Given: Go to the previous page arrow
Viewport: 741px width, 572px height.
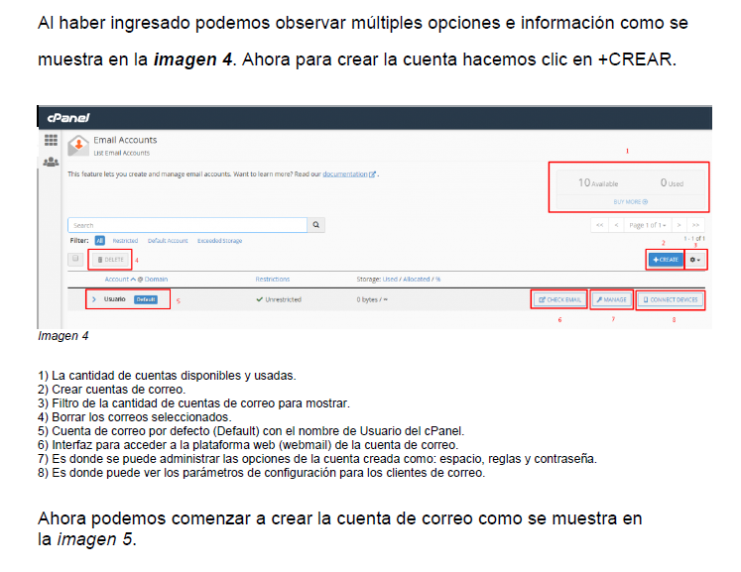Looking at the screenshot, I should click(615, 225).
